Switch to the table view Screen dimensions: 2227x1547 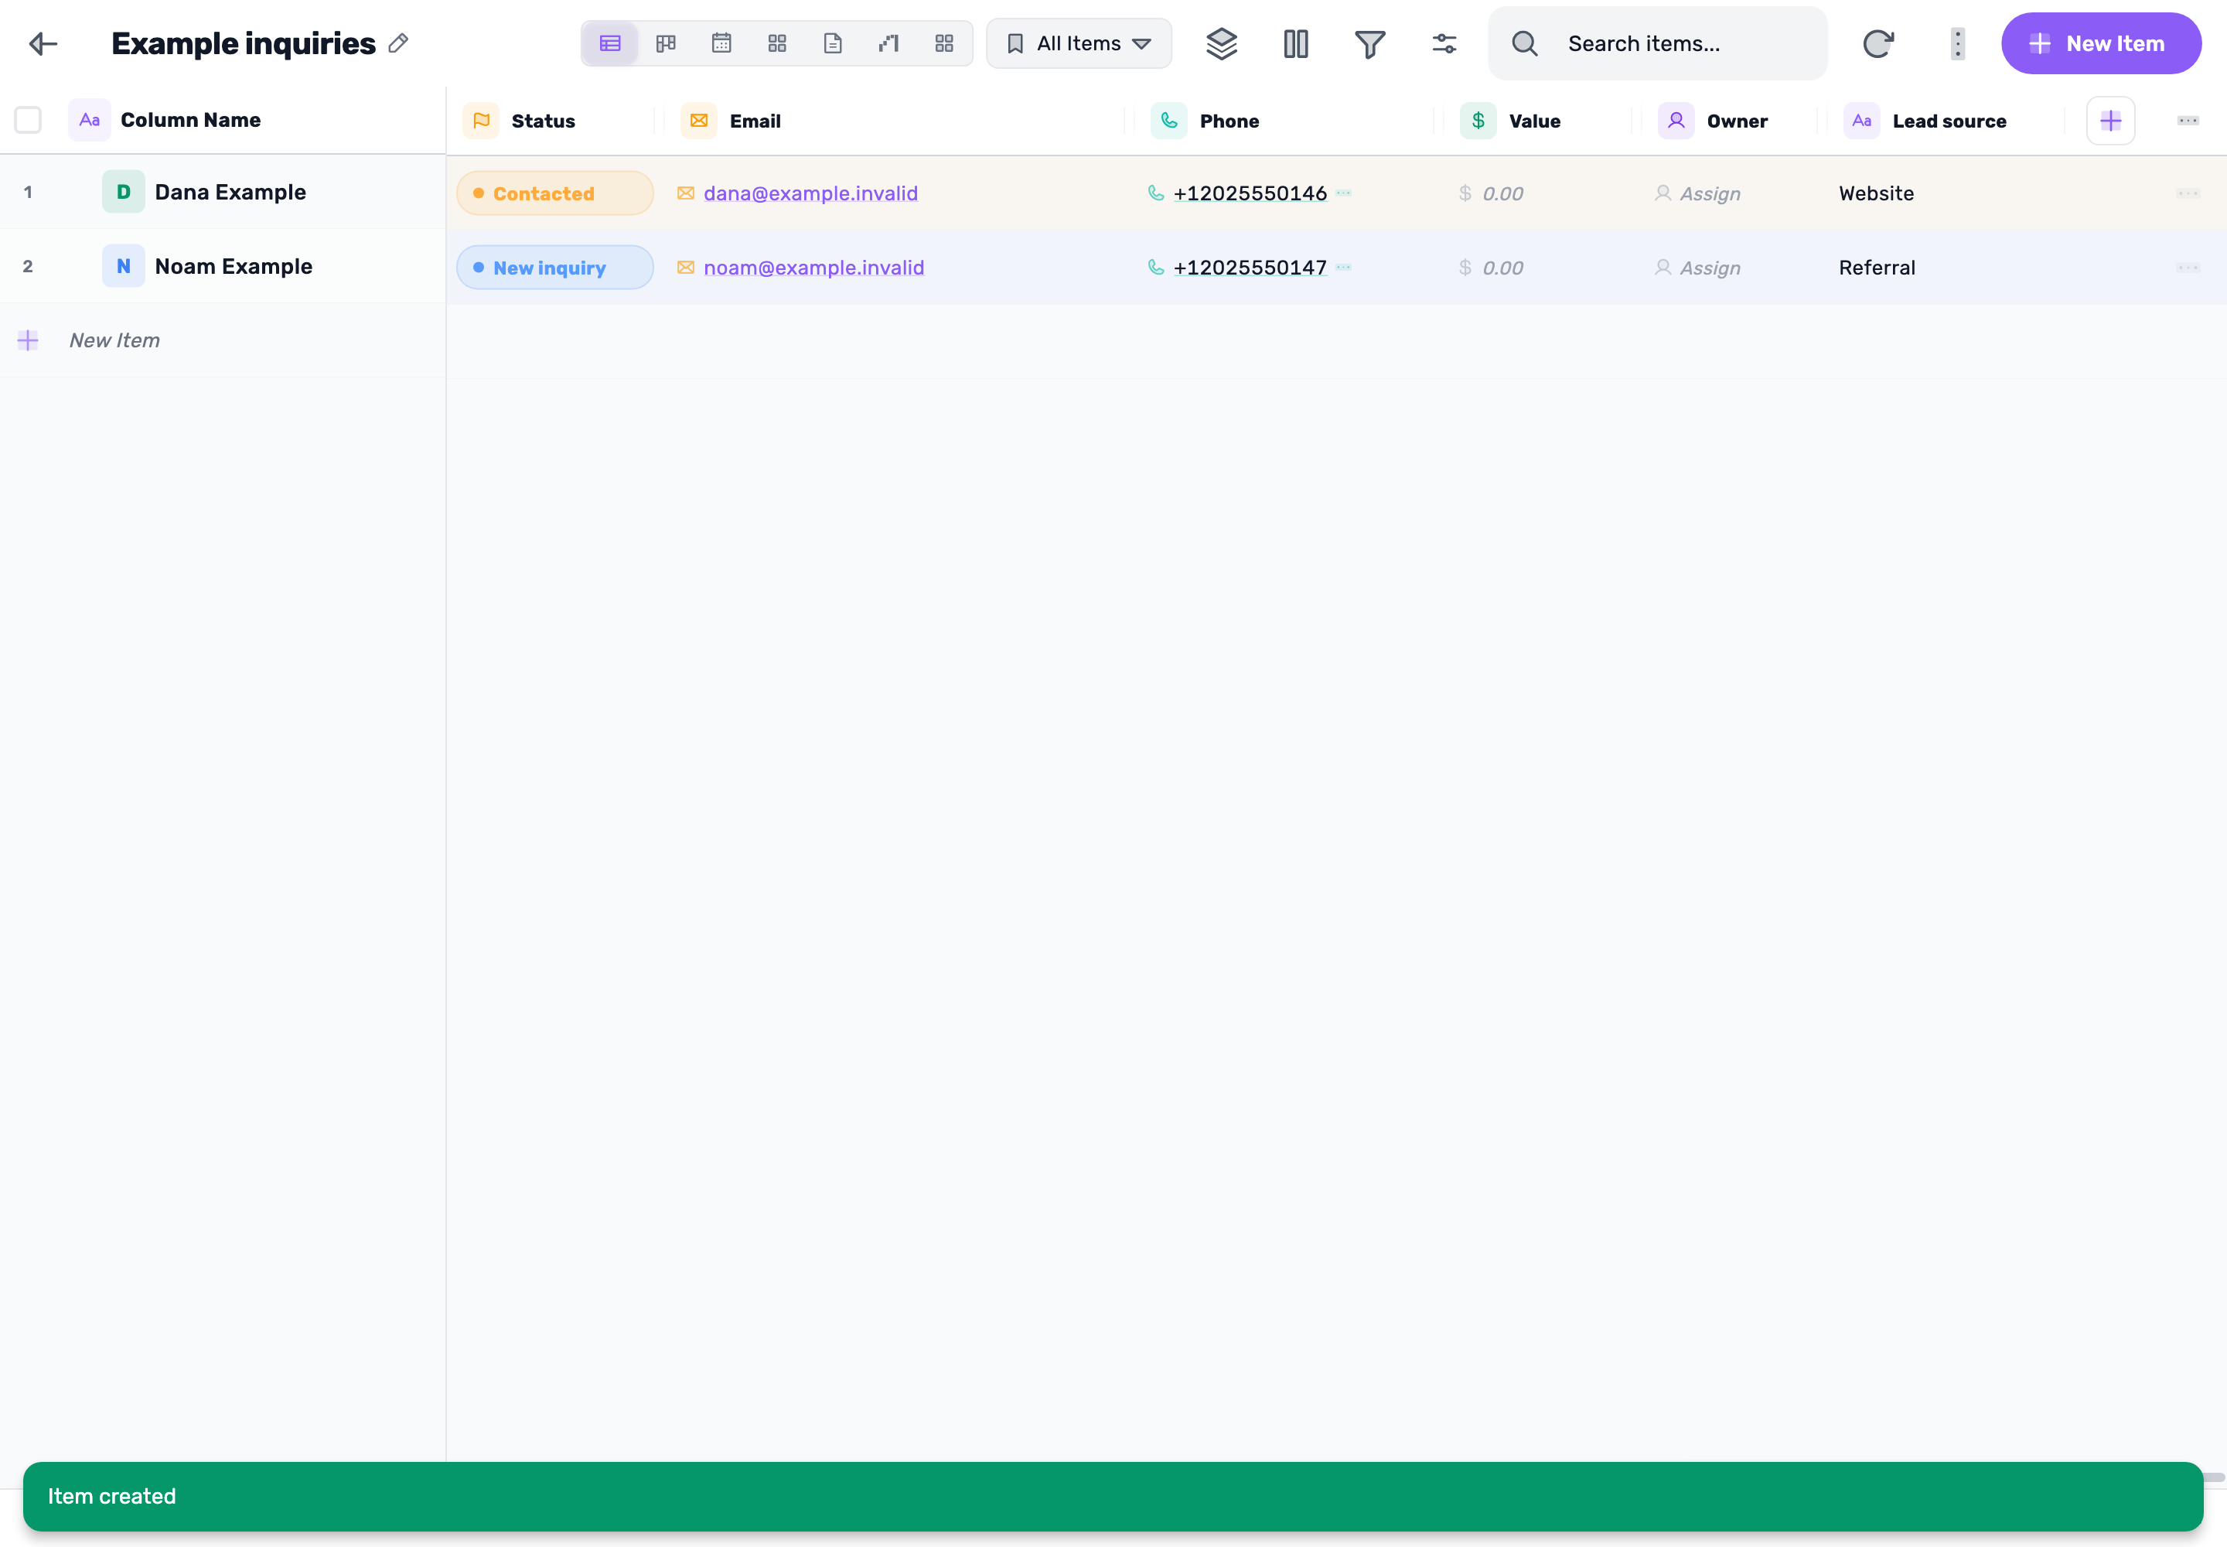(609, 43)
